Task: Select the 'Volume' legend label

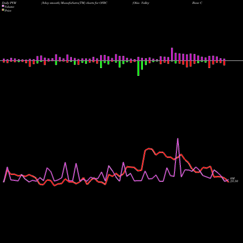Action: [9, 7]
